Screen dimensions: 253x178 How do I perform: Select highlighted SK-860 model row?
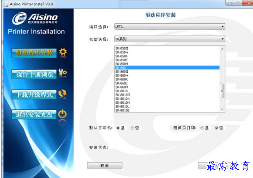click(x=167, y=67)
